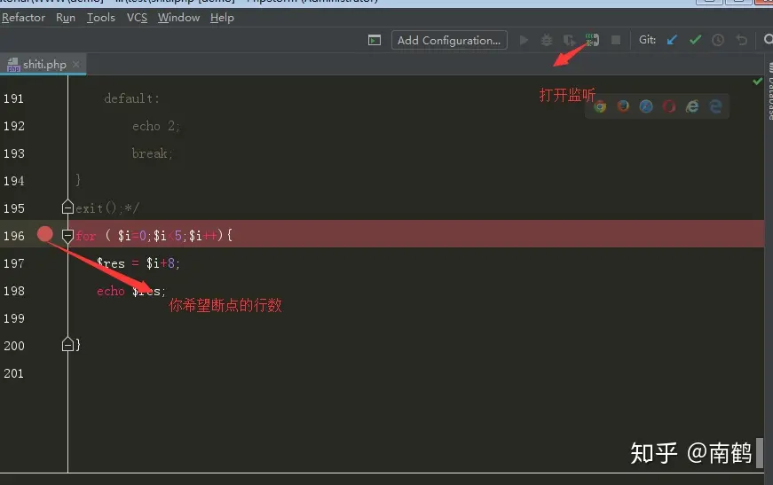Open file in Chrome browser icon
Viewport: 773px width, 485px height.
tap(600, 106)
